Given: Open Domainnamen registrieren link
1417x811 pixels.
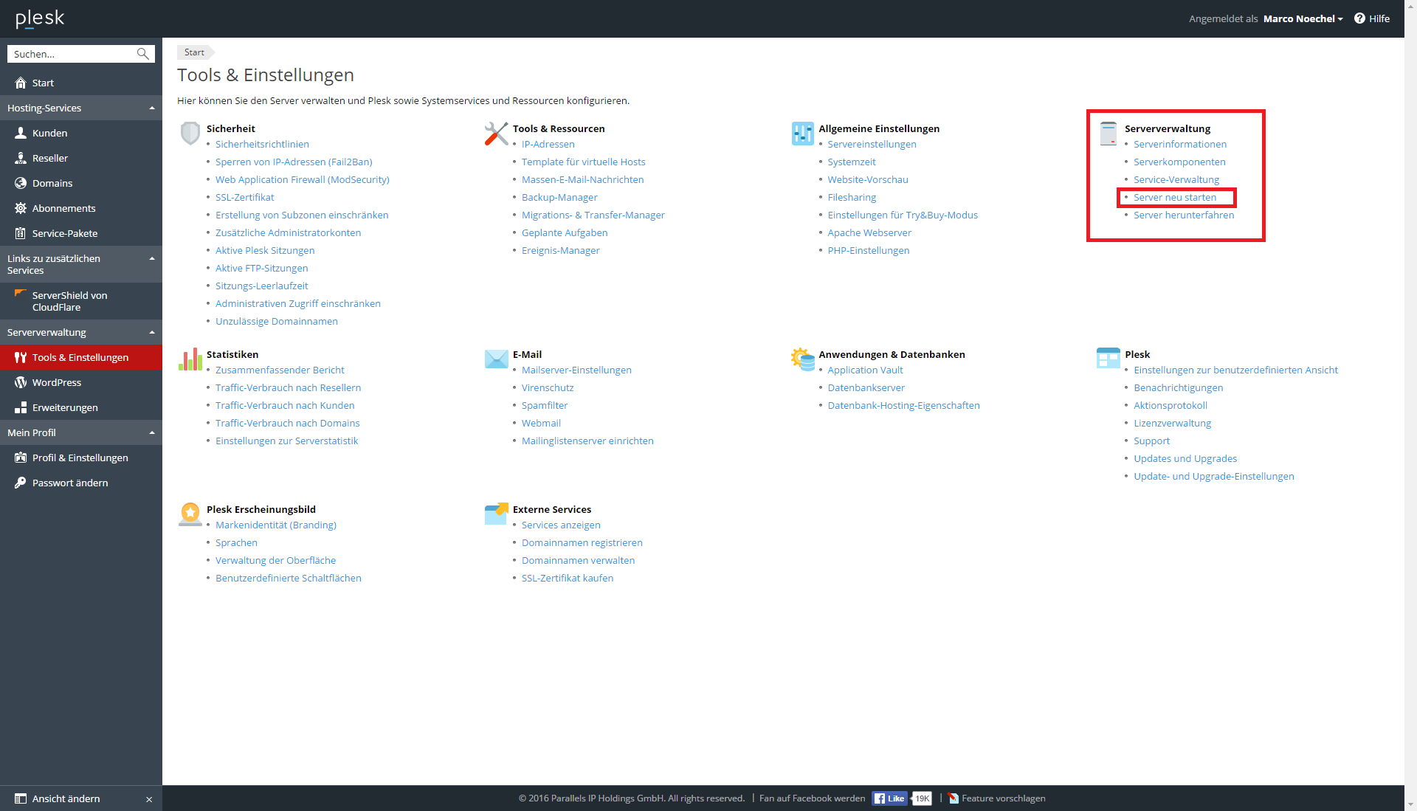Looking at the screenshot, I should (x=582, y=542).
